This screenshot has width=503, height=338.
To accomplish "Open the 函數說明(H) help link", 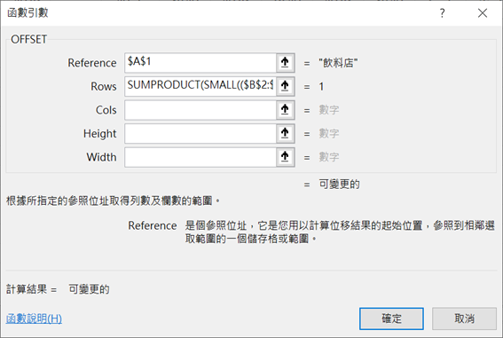I will (34, 318).
